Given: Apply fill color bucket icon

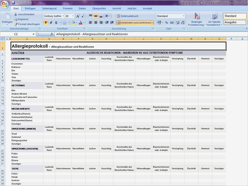Looking at the screenshot, I should [x=73, y=22].
